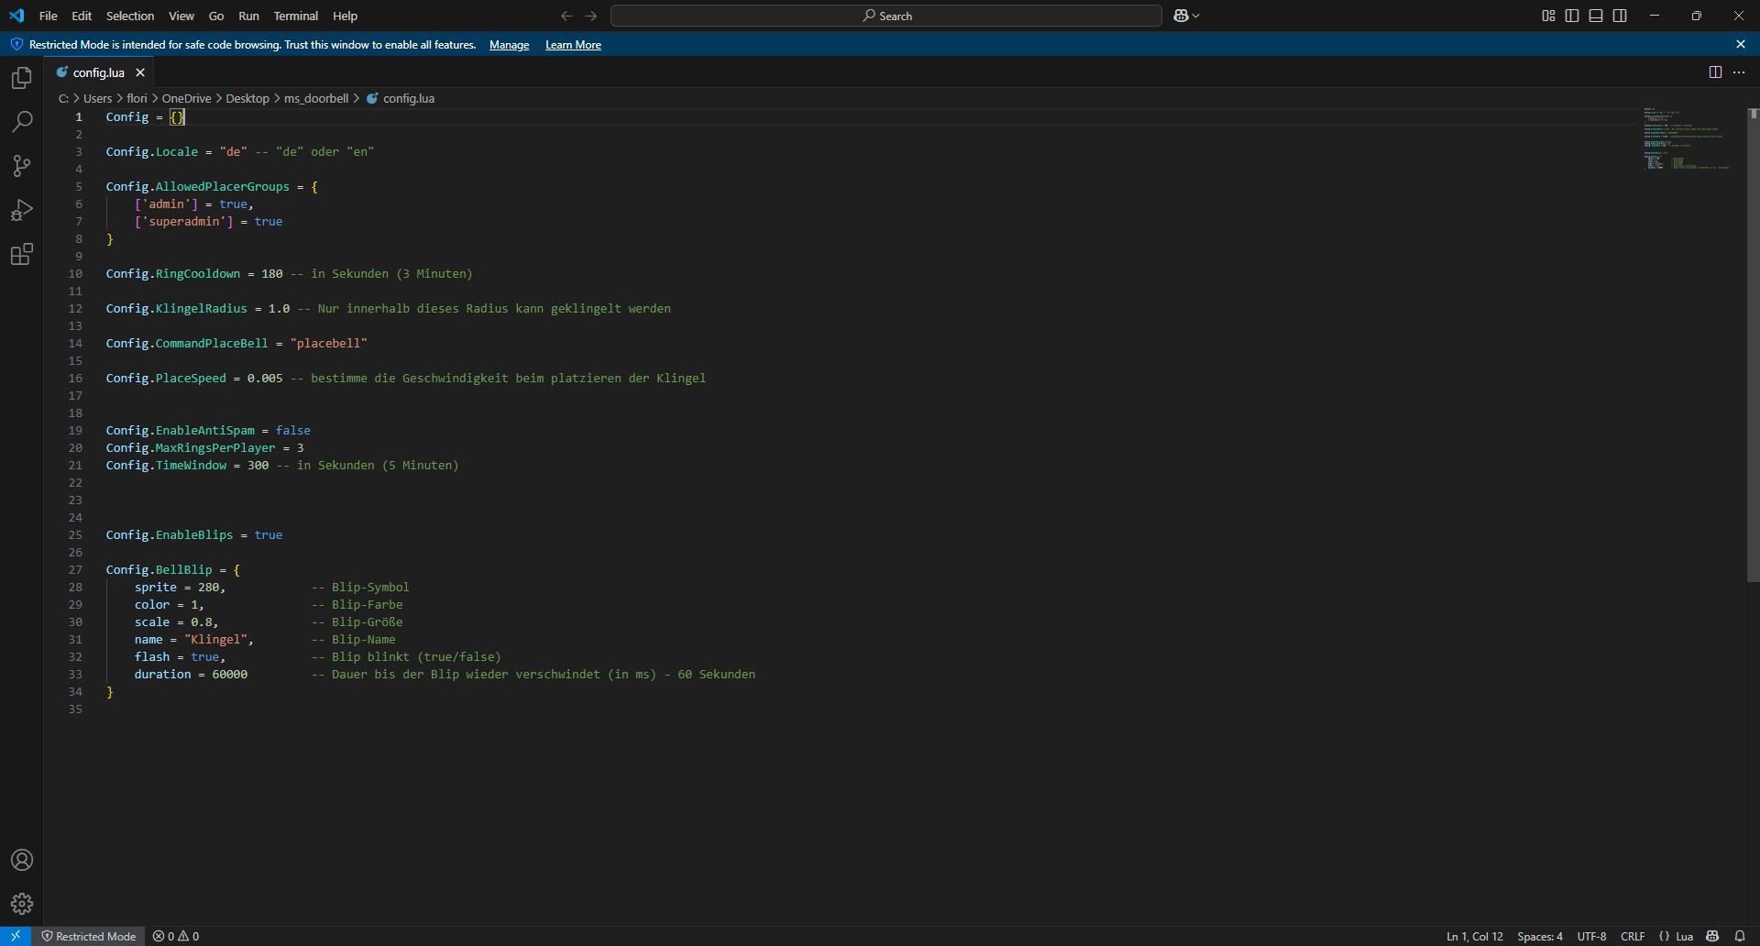Open the Search view in activity bar
This screenshot has height=946, width=1760.
click(x=22, y=122)
